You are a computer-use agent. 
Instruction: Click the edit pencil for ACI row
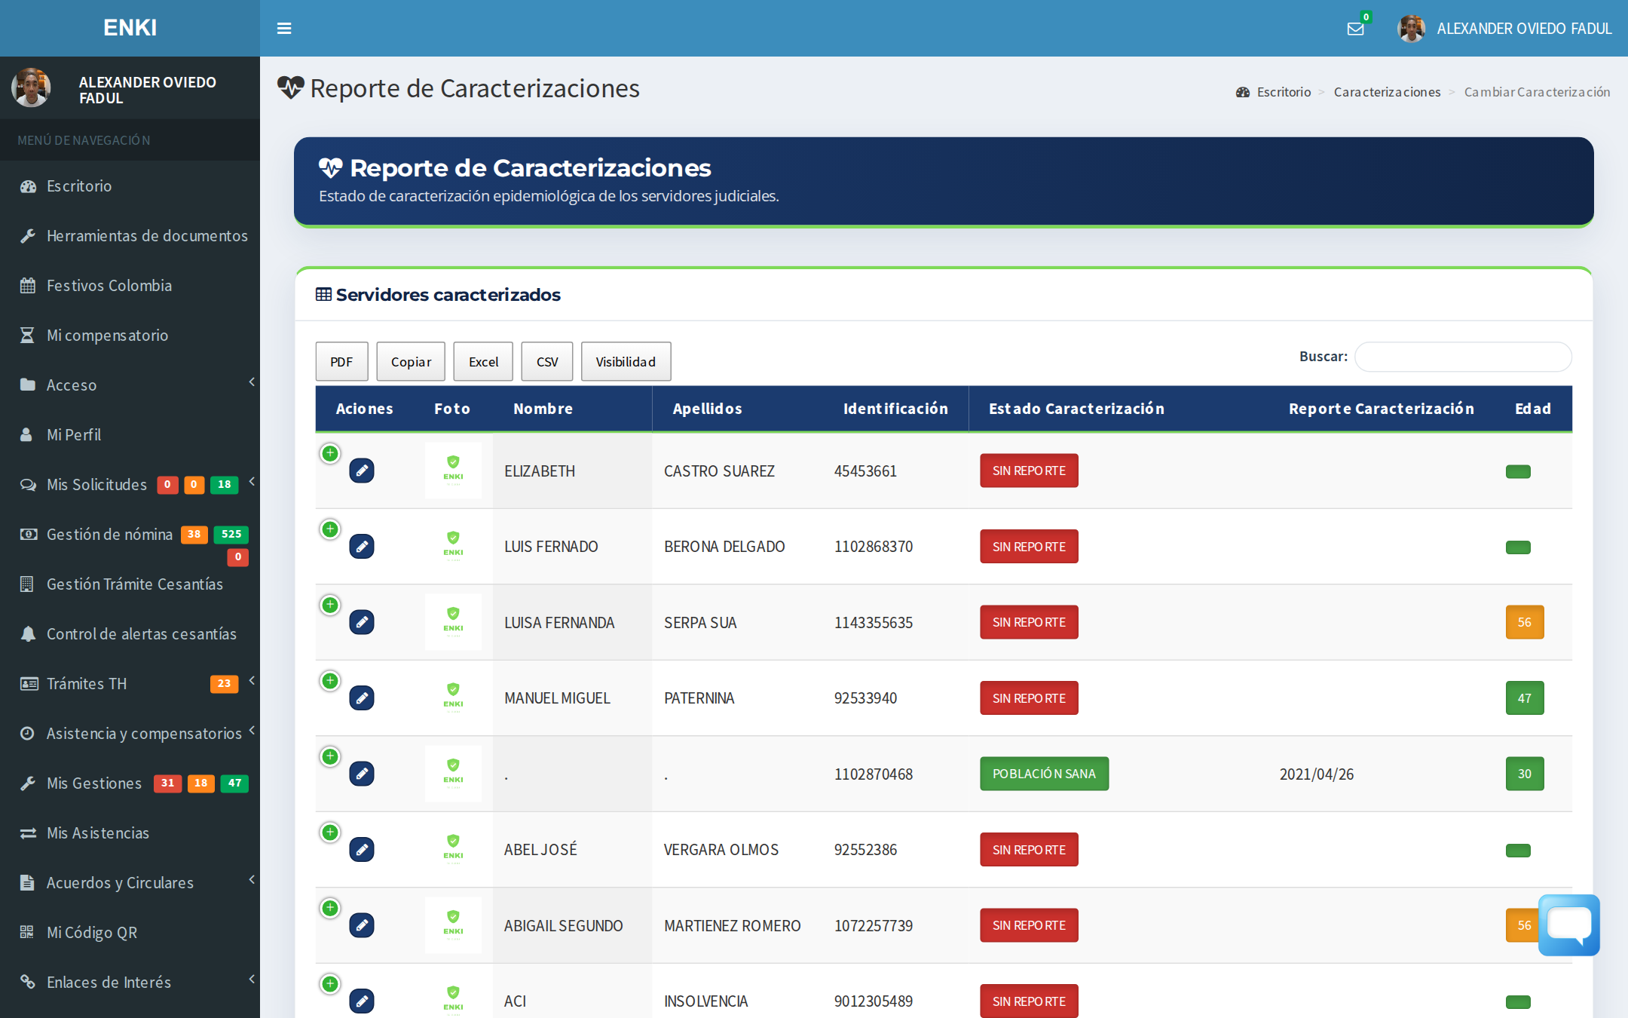click(362, 1001)
